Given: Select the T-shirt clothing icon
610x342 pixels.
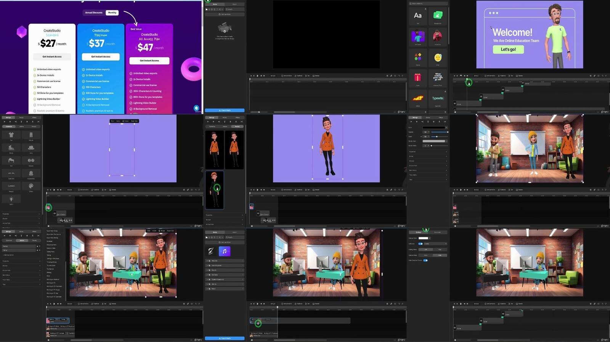Looking at the screenshot, I should click(x=11, y=135).
